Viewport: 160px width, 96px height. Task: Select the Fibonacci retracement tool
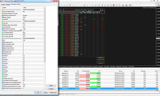tap(87, 5)
